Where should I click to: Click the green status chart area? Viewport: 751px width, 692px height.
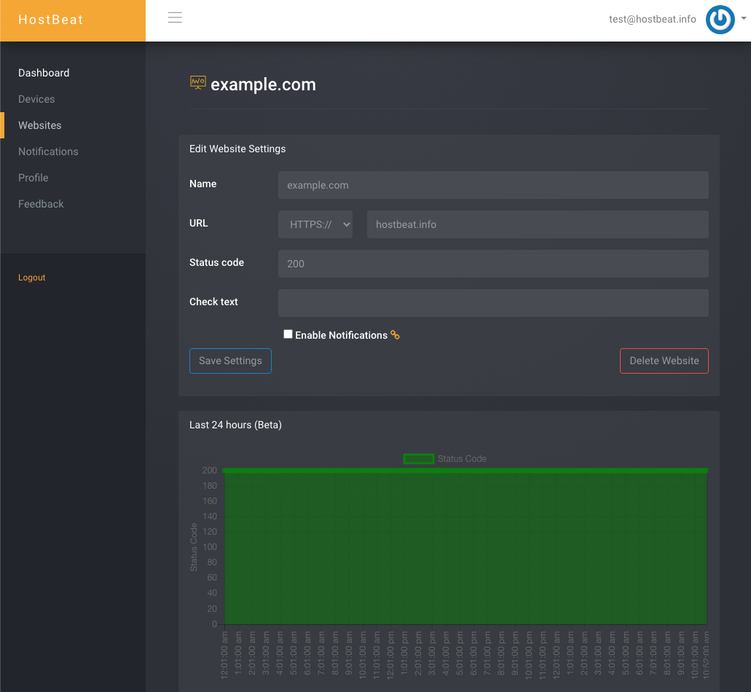[x=465, y=547]
